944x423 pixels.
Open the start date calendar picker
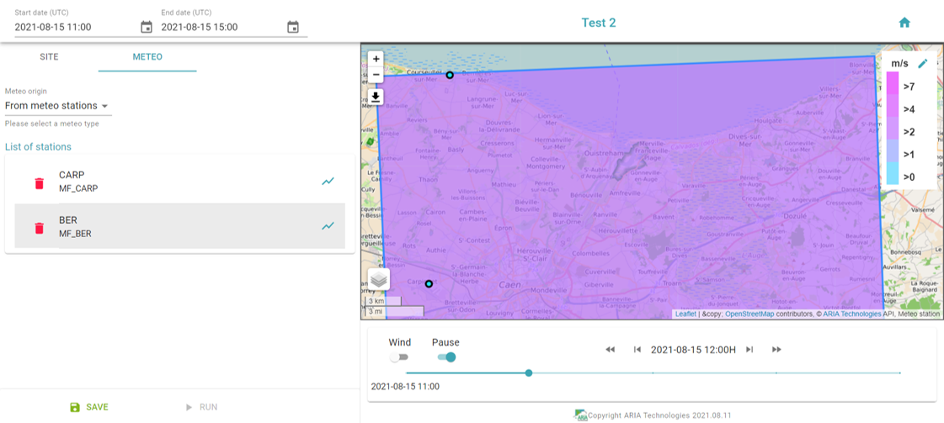pos(147,27)
